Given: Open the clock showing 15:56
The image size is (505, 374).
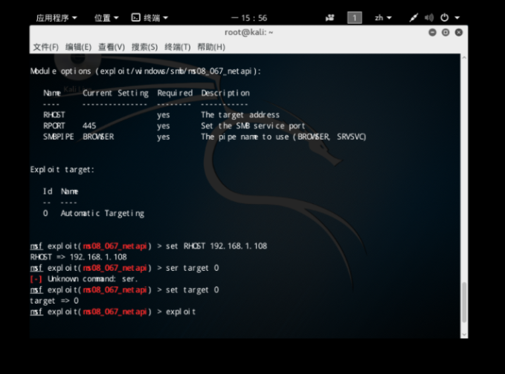Looking at the screenshot, I should [x=250, y=18].
